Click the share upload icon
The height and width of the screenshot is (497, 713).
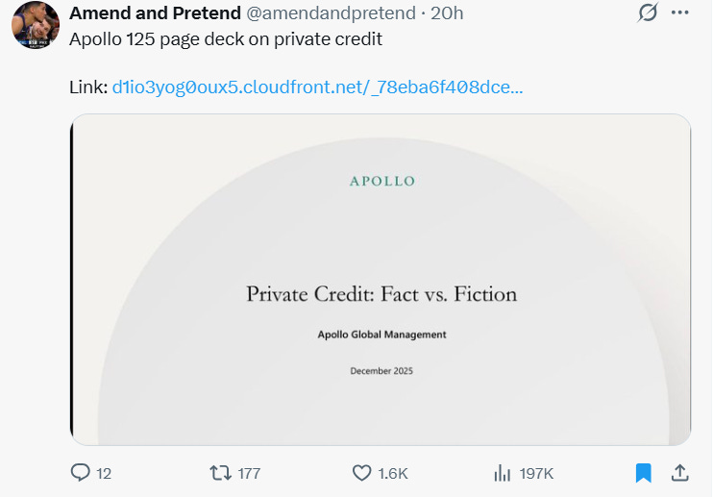click(679, 473)
